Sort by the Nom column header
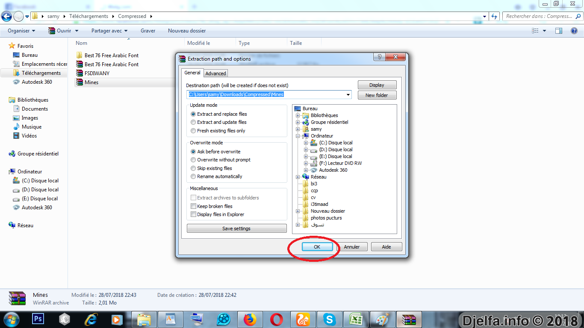The width and height of the screenshot is (584, 328). [81, 43]
